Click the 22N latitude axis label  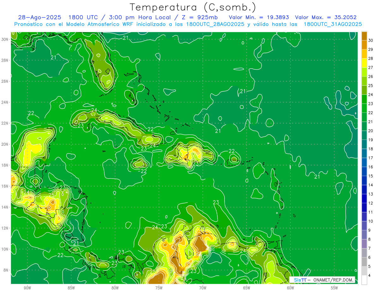tap(5, 123)
